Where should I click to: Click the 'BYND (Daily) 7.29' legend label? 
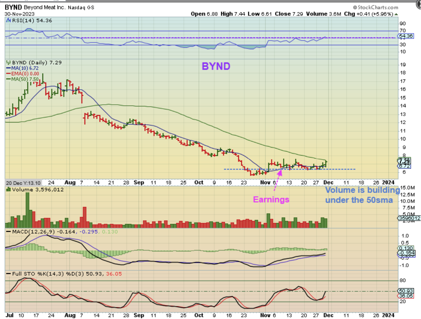pos(37,63)
